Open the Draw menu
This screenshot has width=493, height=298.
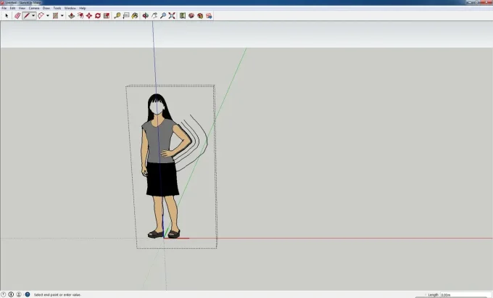coord(46,8)
